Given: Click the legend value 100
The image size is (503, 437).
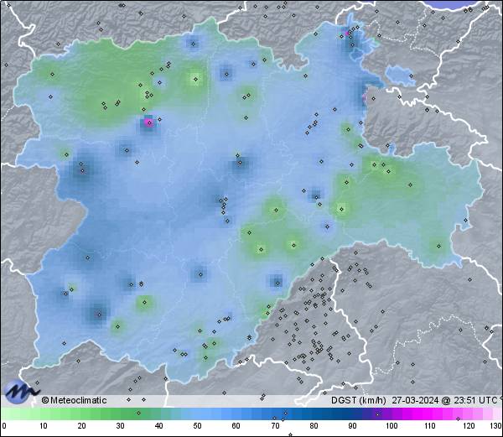Looking at the screenshot, I should pyautogui.click(x=392, y=426).
